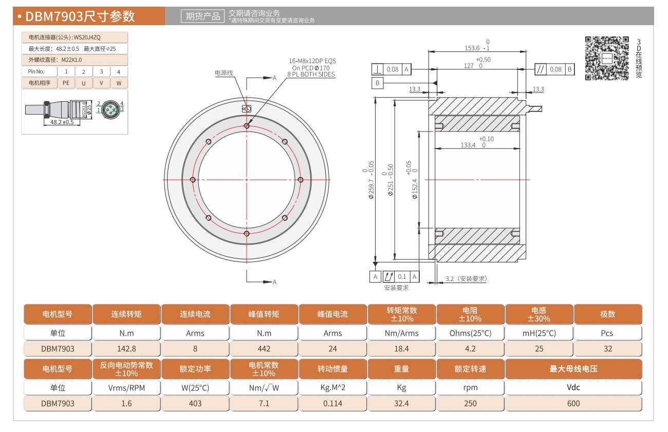The width and height of the screenshot is (668, 432).
Task: Select the 电机连接器(公头): WS20J4ZQ row
Action: tap(75, 37)
